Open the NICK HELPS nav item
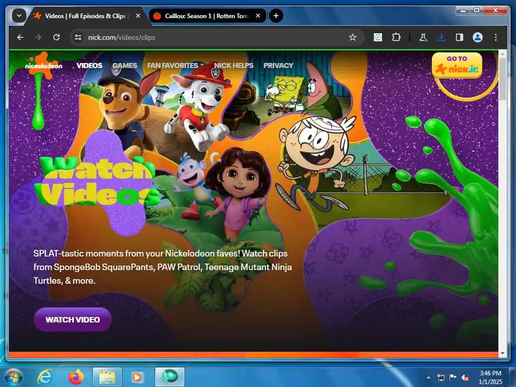The width and height of the screenshot is (516, 387). [x=234, y=66]
